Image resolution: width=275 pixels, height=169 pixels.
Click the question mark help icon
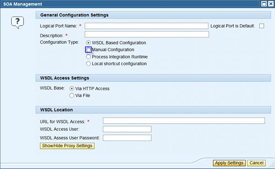point(17,22)
